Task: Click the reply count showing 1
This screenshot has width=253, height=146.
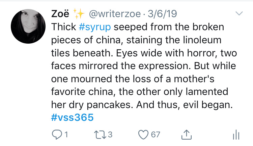Action: tap(66, 135)
